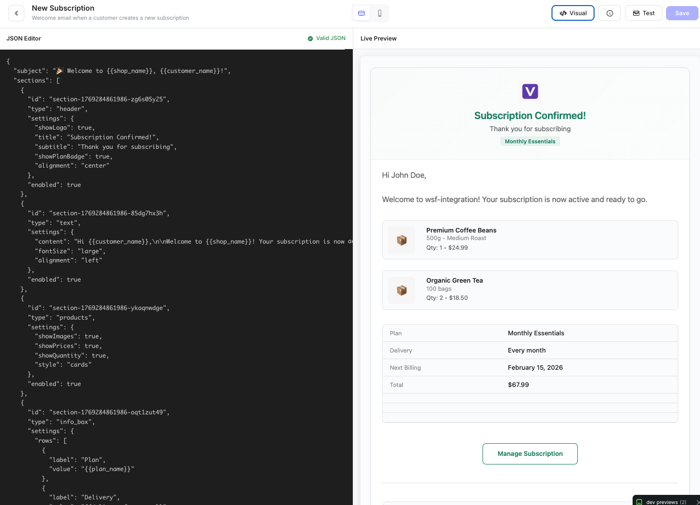Click Manage Subscription button in preview

click(530, 454)
